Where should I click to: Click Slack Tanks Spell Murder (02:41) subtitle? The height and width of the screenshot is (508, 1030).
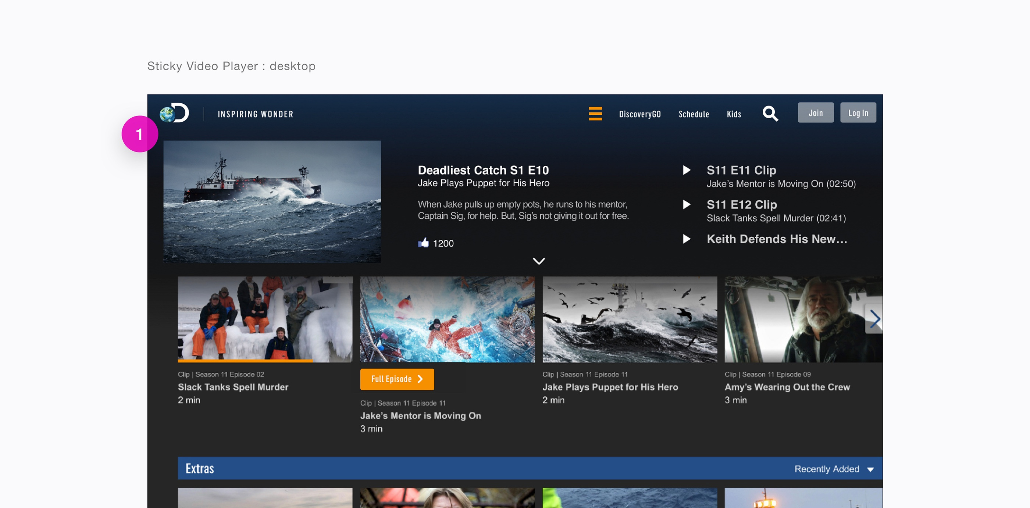(776, 218)
